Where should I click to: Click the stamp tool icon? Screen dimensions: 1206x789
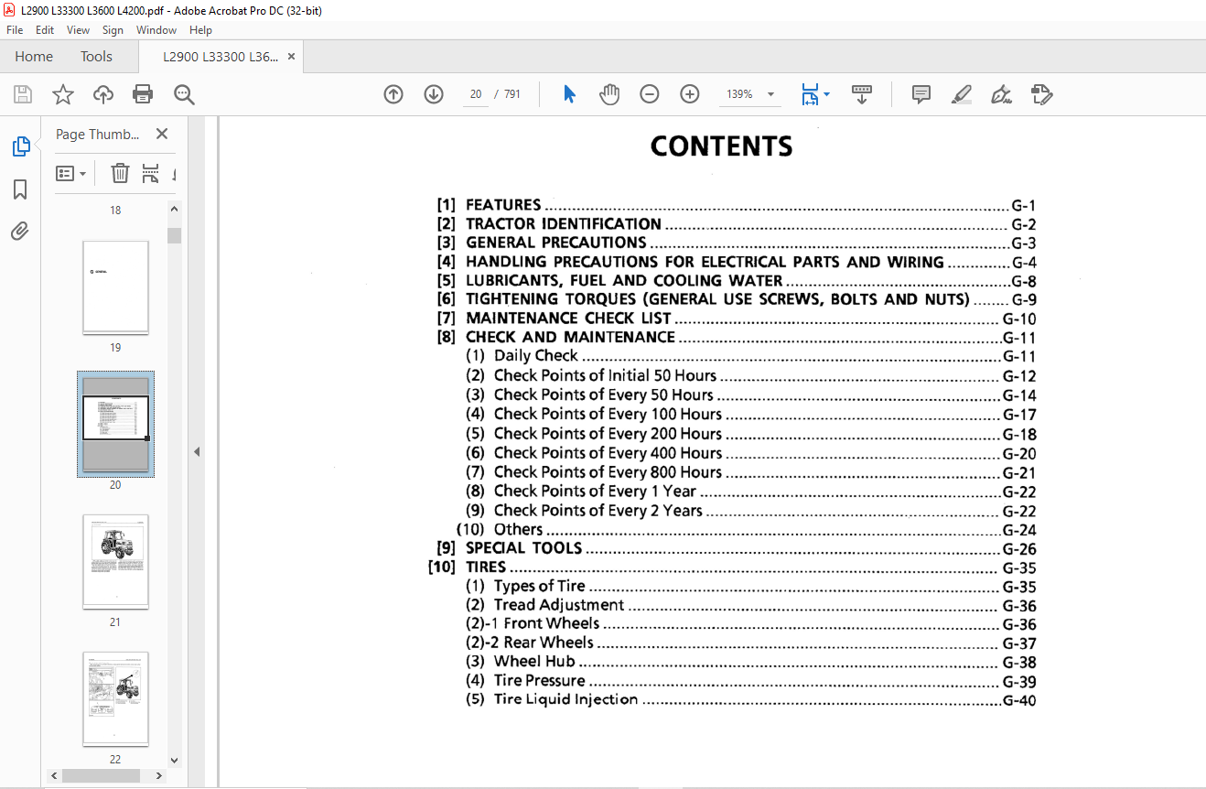(x=1041, y=94)
